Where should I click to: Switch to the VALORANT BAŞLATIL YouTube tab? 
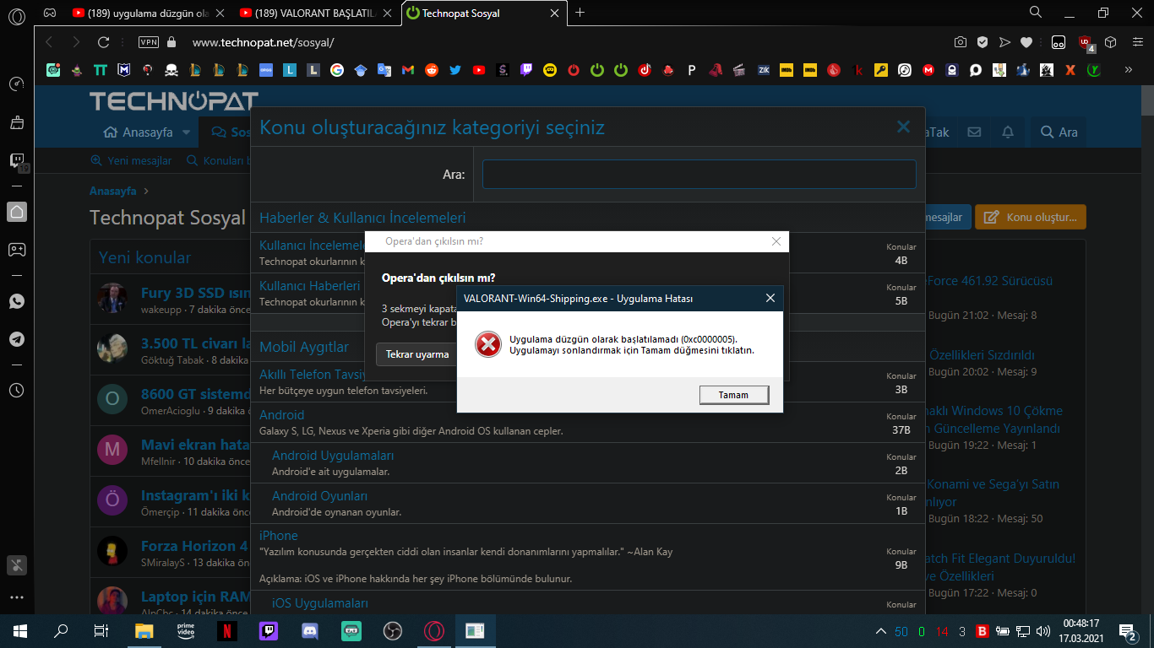tap(314, 13)
